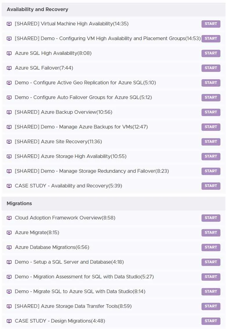226x329 pixels.
Task: Collapse the Migrations section header
Action: 113,204
